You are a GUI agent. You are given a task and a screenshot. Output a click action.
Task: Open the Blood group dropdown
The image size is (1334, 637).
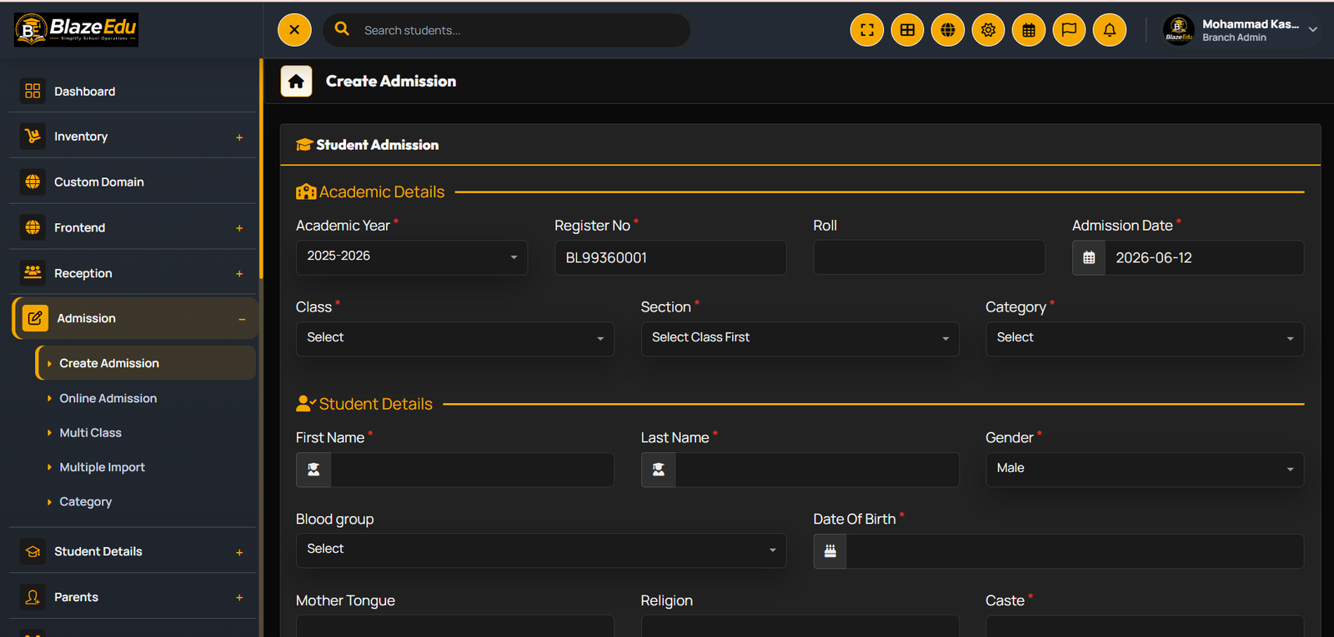point(541,550)
